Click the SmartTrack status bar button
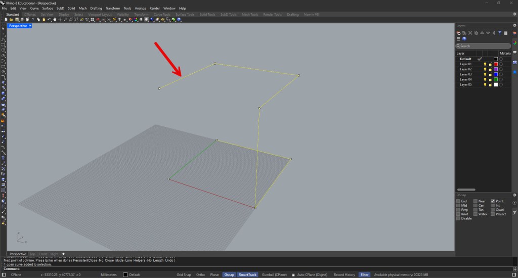The width and height of the screenshot is (518, 278). [247, 274]
